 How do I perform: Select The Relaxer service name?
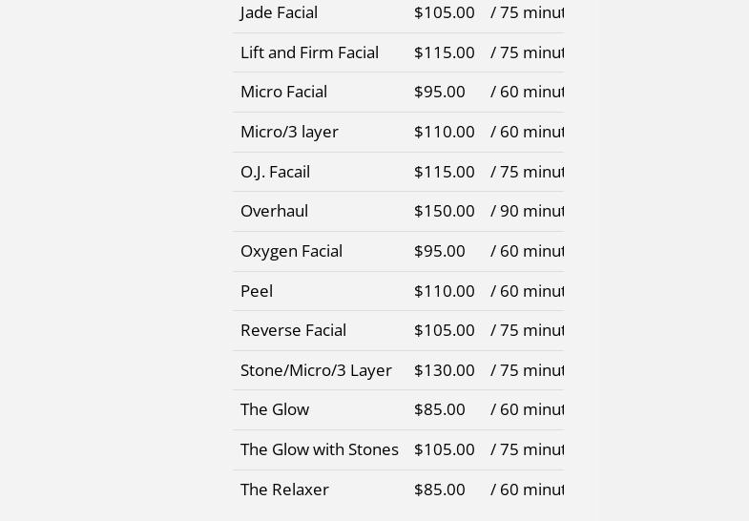tap(284, 490)
